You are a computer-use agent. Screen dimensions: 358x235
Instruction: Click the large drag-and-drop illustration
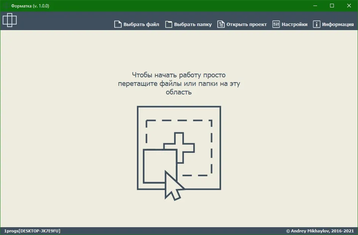click(179, 153)
